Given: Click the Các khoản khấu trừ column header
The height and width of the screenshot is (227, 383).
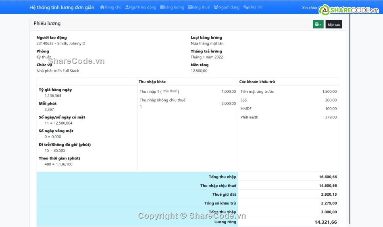Looking at the screenshot, I should [x=257, y=82].
